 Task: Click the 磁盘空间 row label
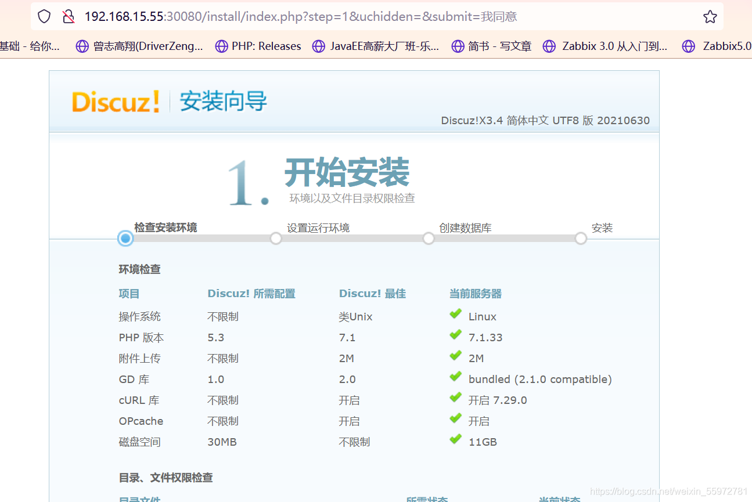[x=139, y=442]
